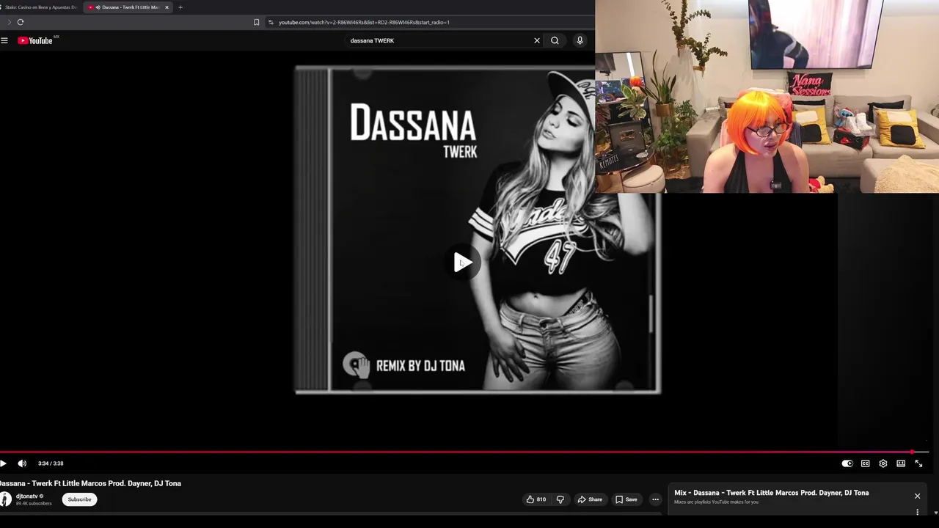This screenshot has width=939, height=528.
Task: Like the video (810 likes)
Action: (536, 499)
